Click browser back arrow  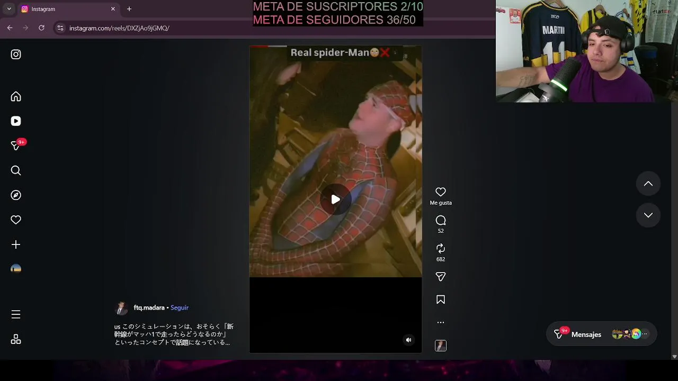pos(10,28)
